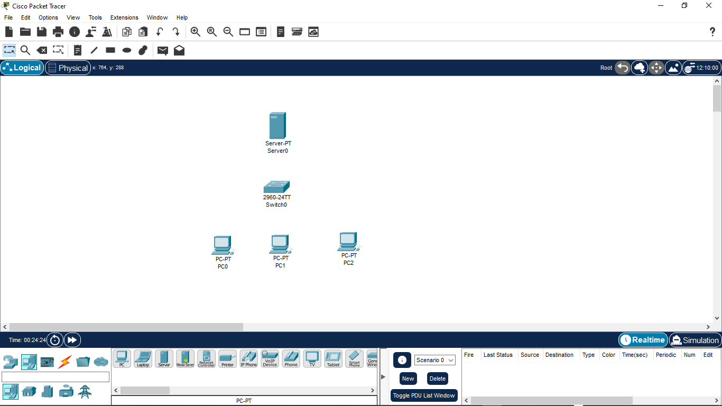Click the device search input field
The image size is (722, 406).
coord(55,377)
